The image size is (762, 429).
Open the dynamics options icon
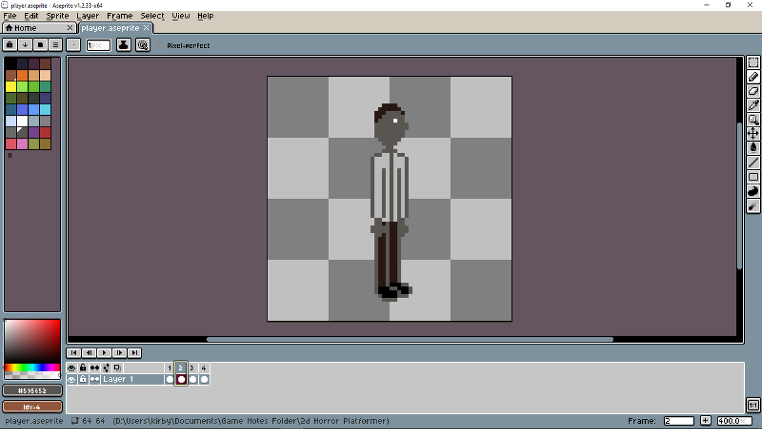tap(144, 45)
